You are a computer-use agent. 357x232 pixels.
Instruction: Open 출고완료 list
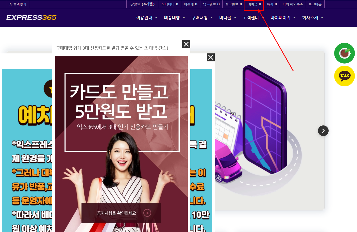234,4
